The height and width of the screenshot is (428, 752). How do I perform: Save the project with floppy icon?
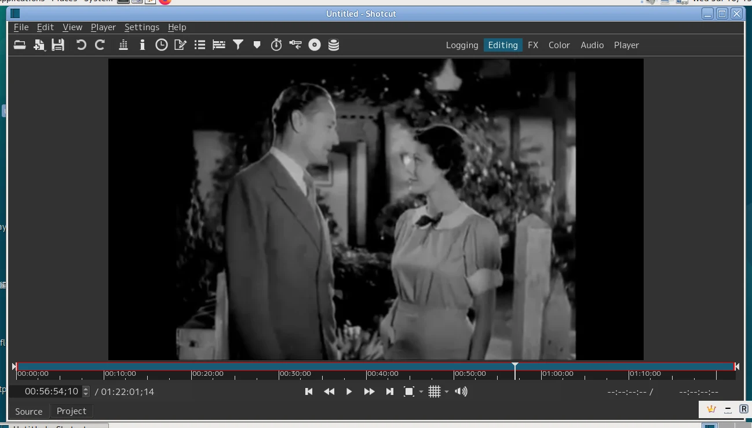coord(58,45)
